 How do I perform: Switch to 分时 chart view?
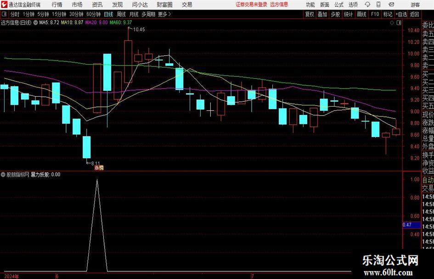(x=15, y=14)
